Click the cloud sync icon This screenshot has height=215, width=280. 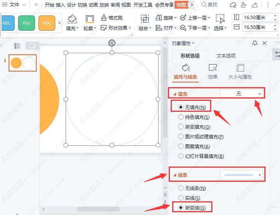pos(233,5)
